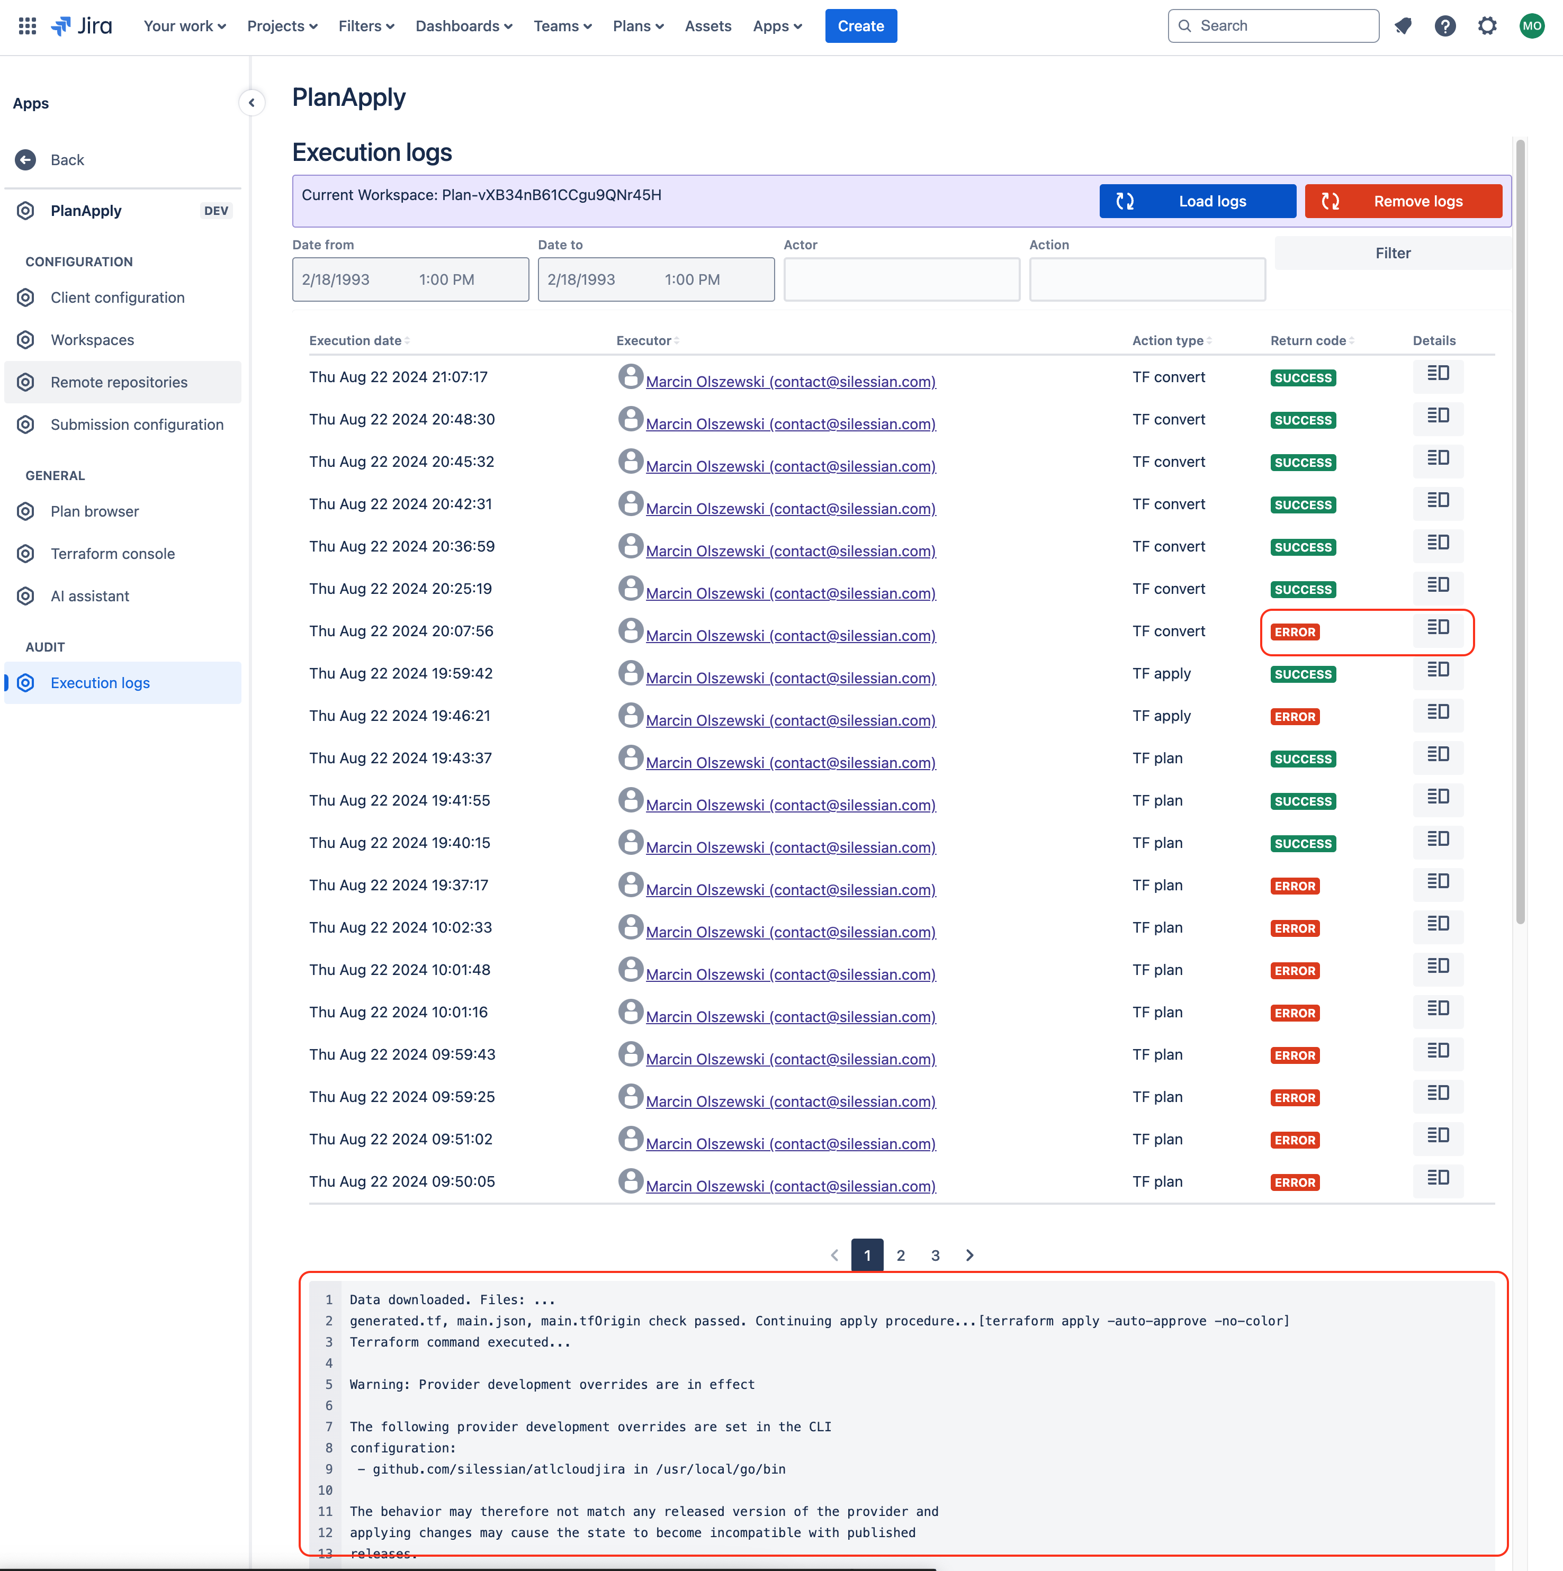Viewport: 1563px width, 1571px height.
Task: Click the Actor filter input field
Action: (x=901, y=279)
